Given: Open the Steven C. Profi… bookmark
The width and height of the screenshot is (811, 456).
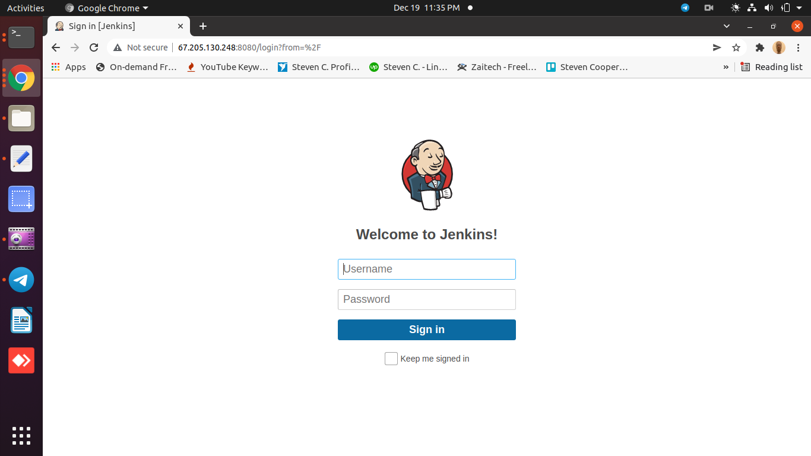Looking at the screenshot, I should [x=319, y=67].
